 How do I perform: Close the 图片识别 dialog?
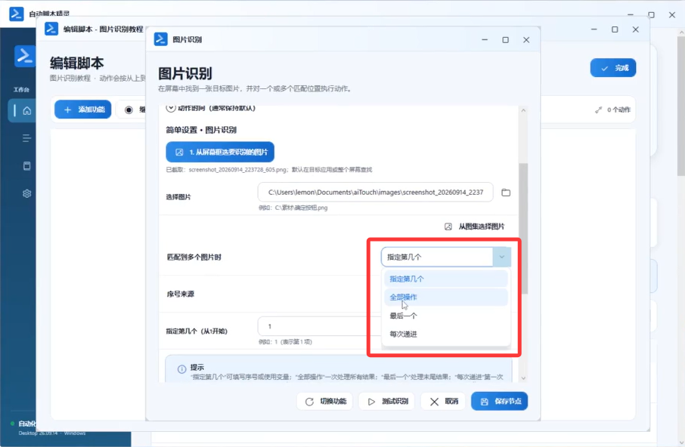[x=526, y=40]
